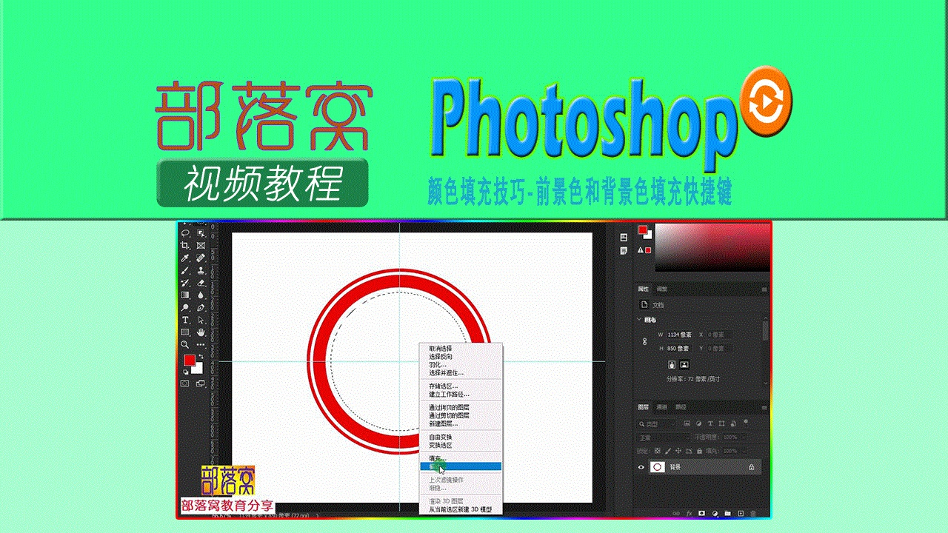Viewport: 948px width, 533px height.
Task: Collapse the 画布 section chevron
Action: point(638,319)
